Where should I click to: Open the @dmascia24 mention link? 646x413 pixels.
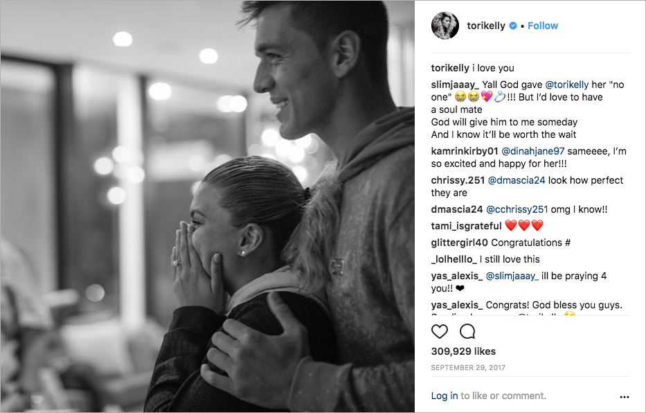[x=517, y=180]
